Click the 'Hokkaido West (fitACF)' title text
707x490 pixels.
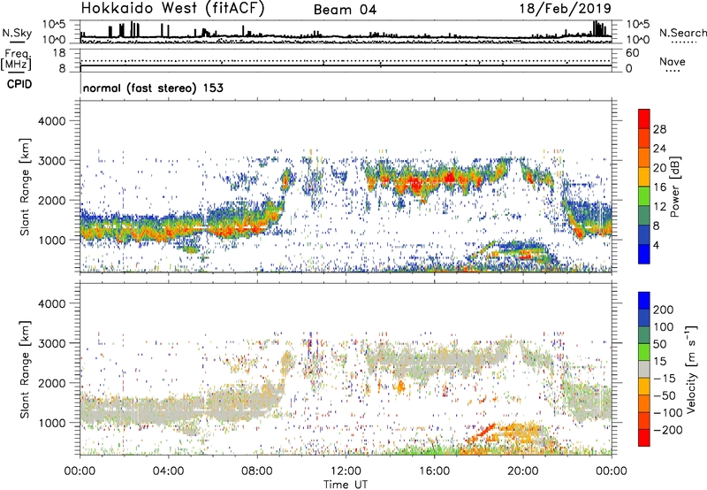click(x=172, y=9)
